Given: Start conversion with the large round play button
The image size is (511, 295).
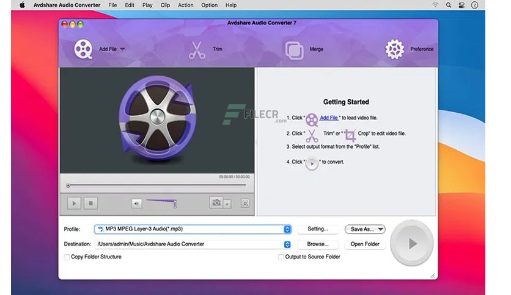Looking at the screenshot, I should coord(412,243).
